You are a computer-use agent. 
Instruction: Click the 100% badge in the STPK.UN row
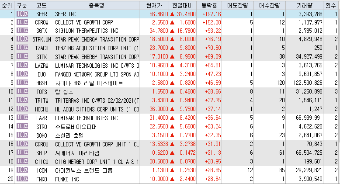click(x=22, y=39)
